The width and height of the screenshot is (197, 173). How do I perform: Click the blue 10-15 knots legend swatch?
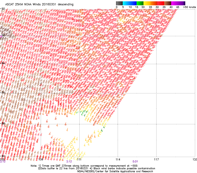coord(133,3)
